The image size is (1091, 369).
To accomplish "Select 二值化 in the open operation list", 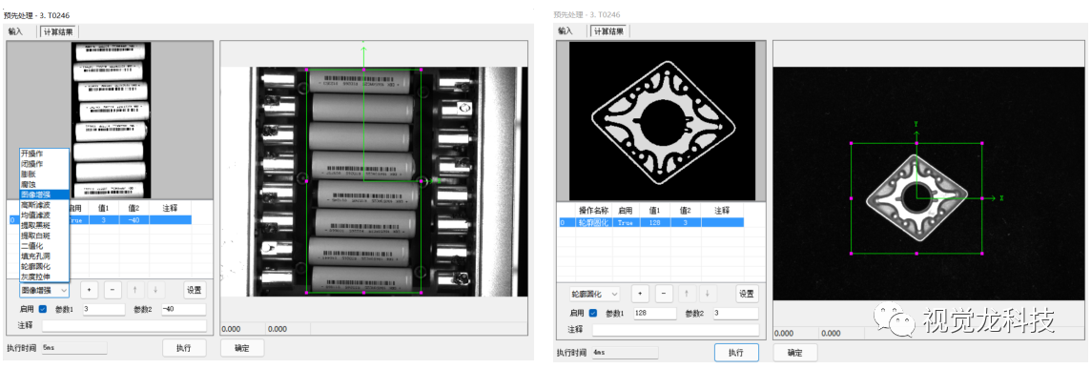I will point(31,246).
